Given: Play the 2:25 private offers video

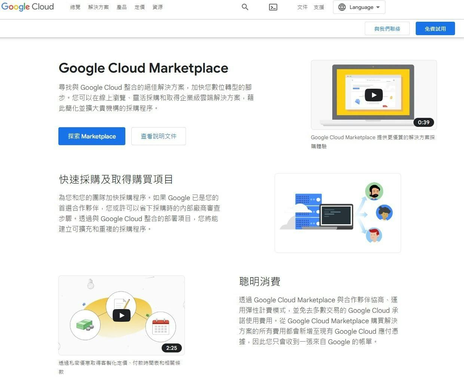Looking at the screenshot, I should pyautogui.click(x=122, y=315).
